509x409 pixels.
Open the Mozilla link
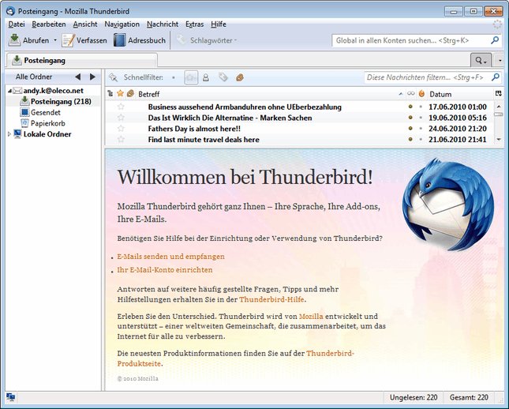click(x=311, y=317)
